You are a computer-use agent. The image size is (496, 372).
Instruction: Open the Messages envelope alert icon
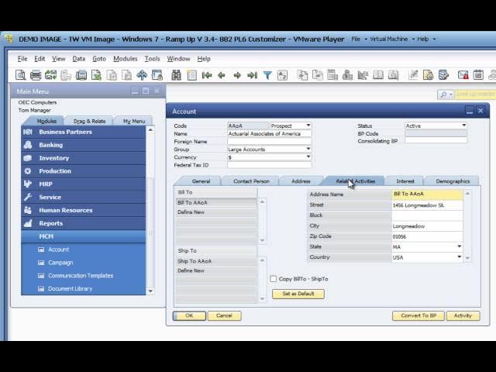click(463, 75)
